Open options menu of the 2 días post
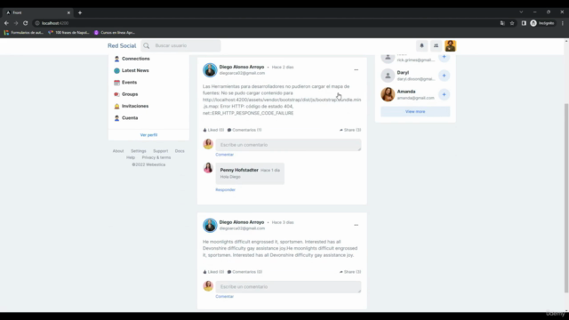 coord(356,69)
